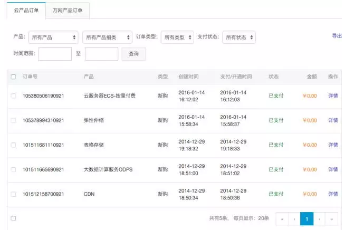Check the box for the CDN order
The width and height of the screenshot is (354, 230).
[x=13, y=194]
